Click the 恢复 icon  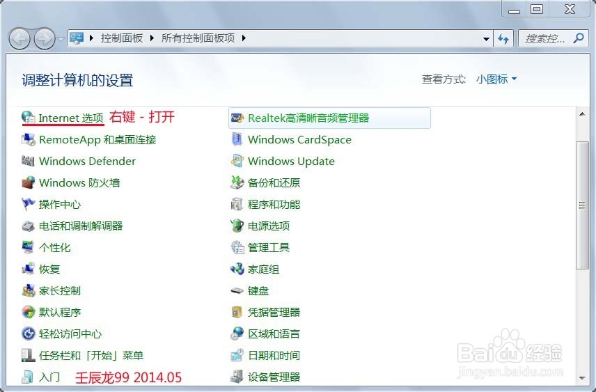pyautogui.click(x=28, y=269)
